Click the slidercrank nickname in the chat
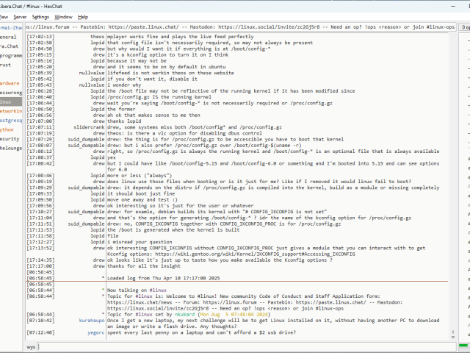The image size is (470, 353). (89, 126)
